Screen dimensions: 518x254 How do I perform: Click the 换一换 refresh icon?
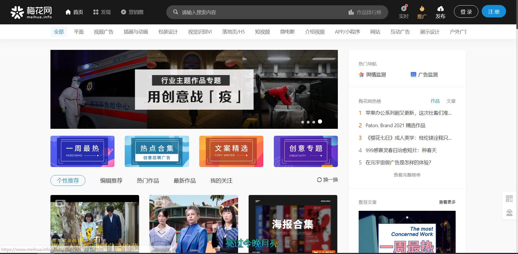(319, 179)
